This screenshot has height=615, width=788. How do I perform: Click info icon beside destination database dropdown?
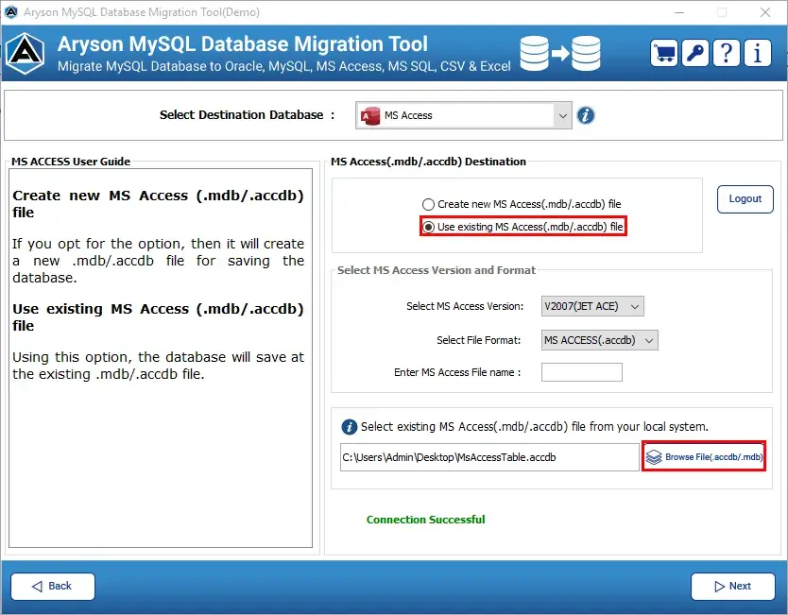586,115
